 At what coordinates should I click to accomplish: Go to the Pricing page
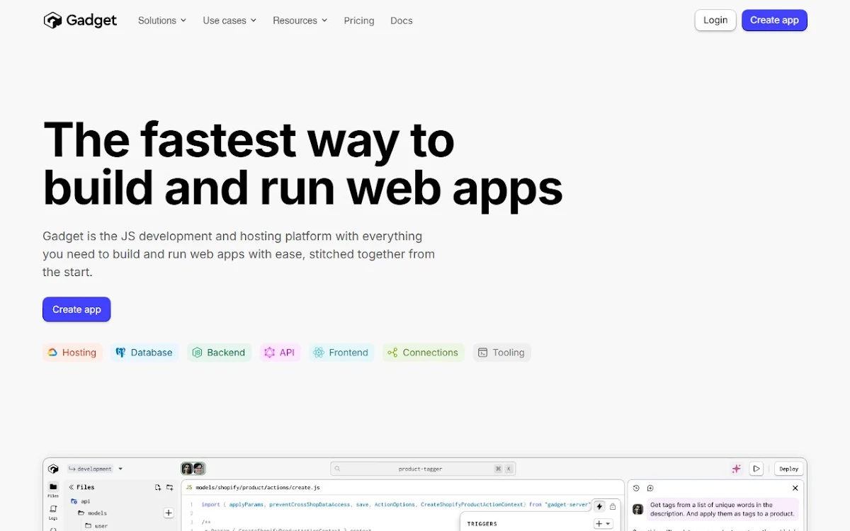click(x=359, y=21)
